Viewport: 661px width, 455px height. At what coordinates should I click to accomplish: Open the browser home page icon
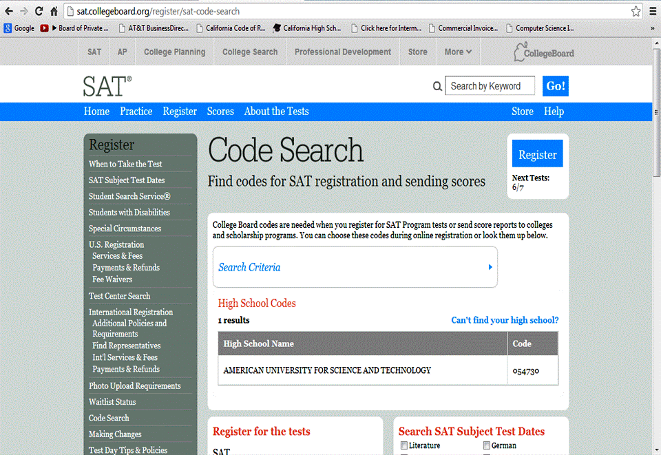(54, 12)
